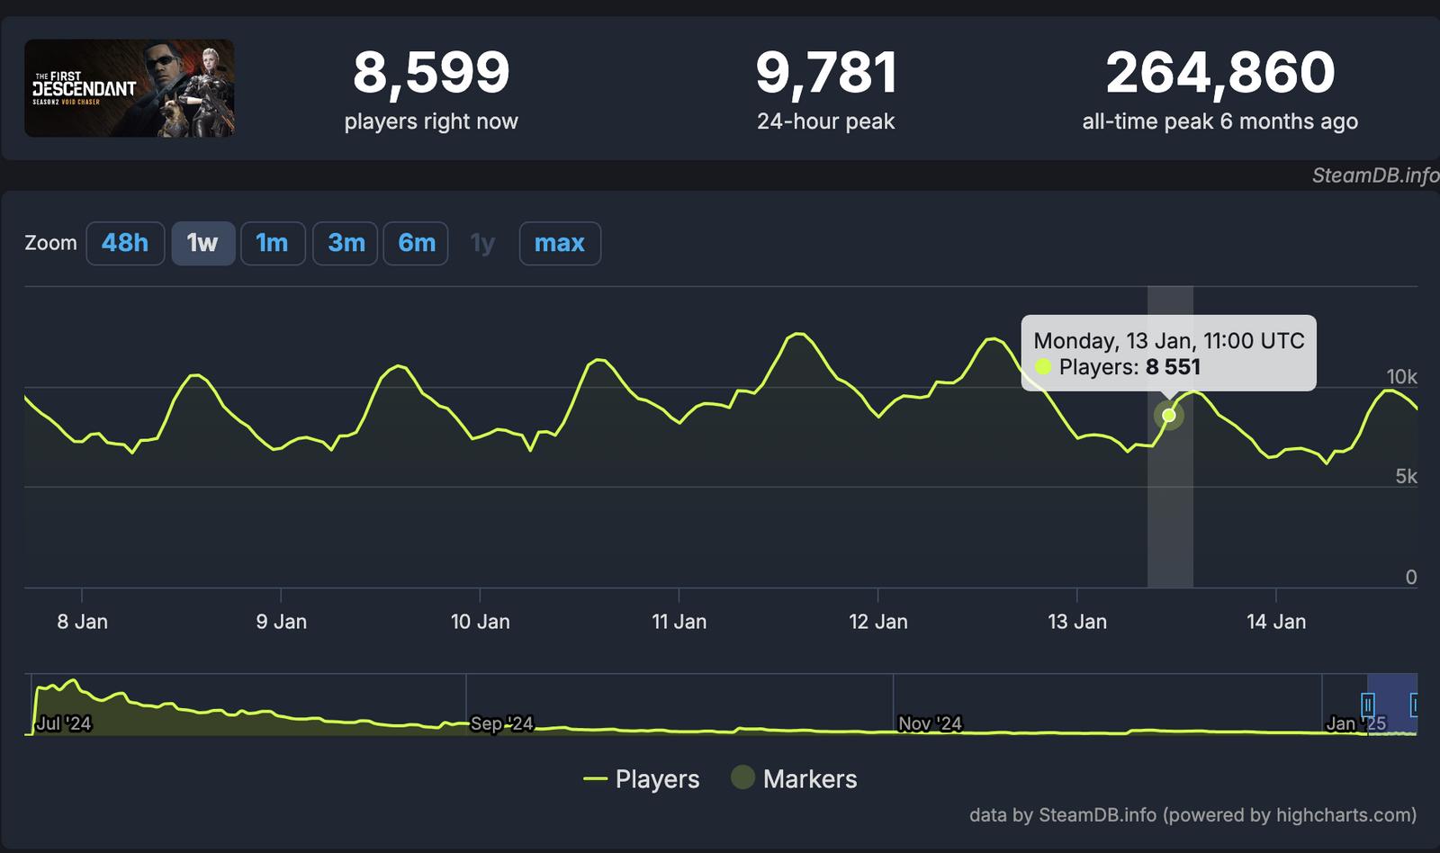Screen dimensions: 1440x853
Task: Click the 9,781 24-hour peak figure
Action: [825, 73]
